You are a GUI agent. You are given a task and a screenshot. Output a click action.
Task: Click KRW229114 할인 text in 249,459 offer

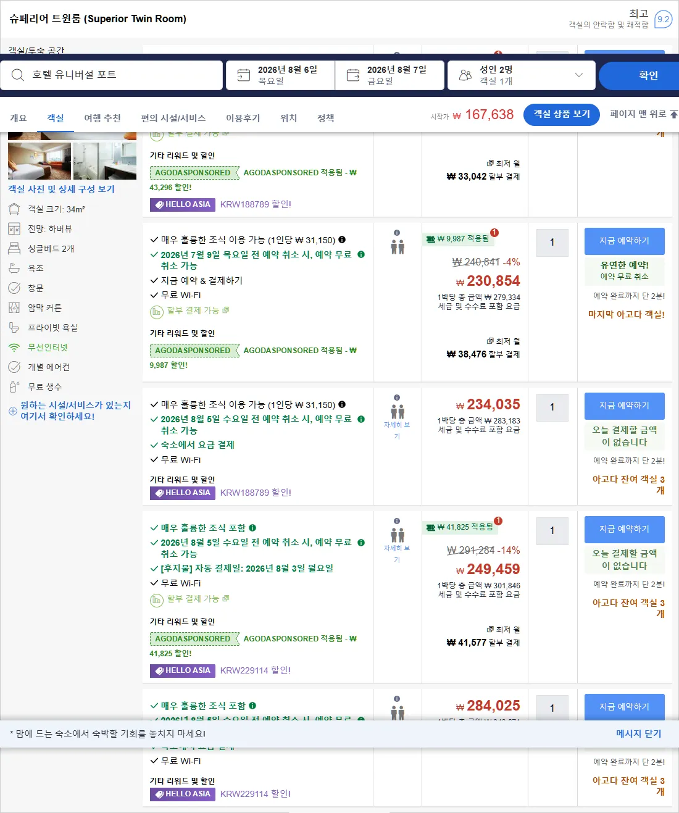pos(256,670)
